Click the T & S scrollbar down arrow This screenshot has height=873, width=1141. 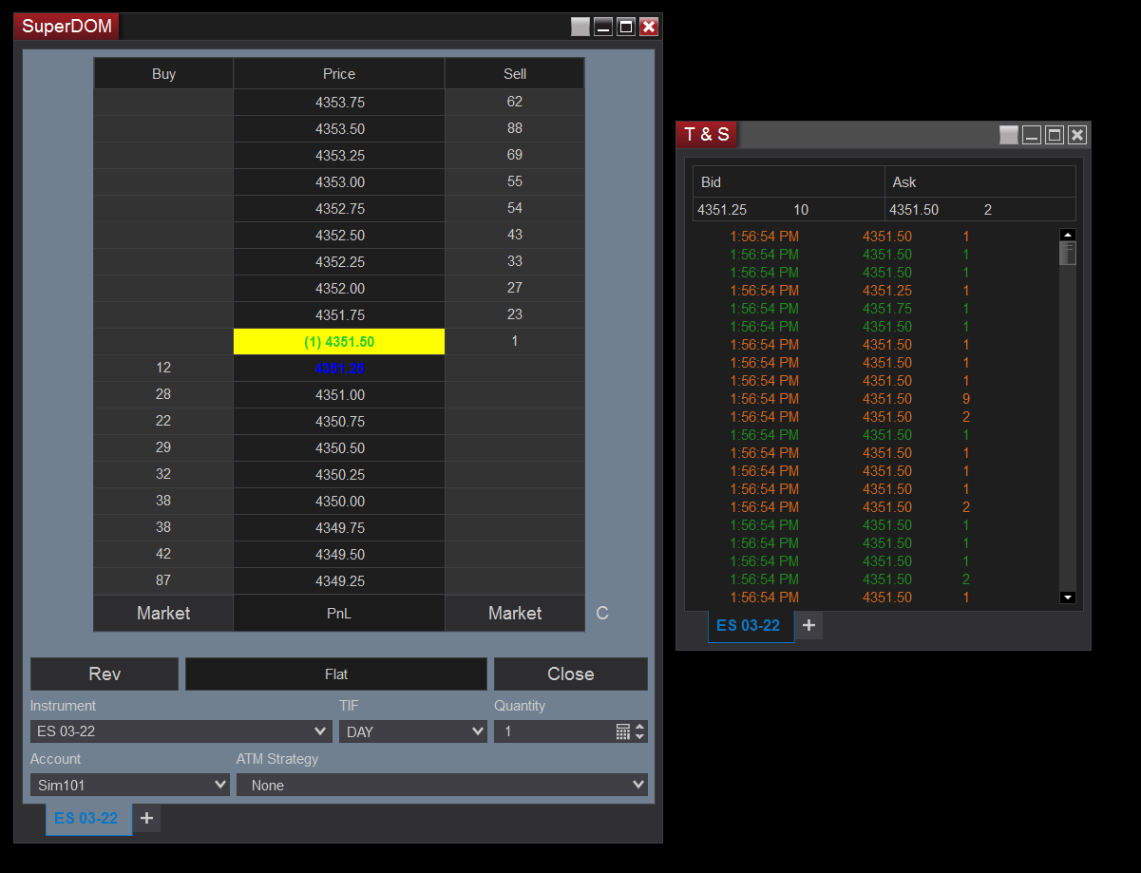[x=1068, y=598]
